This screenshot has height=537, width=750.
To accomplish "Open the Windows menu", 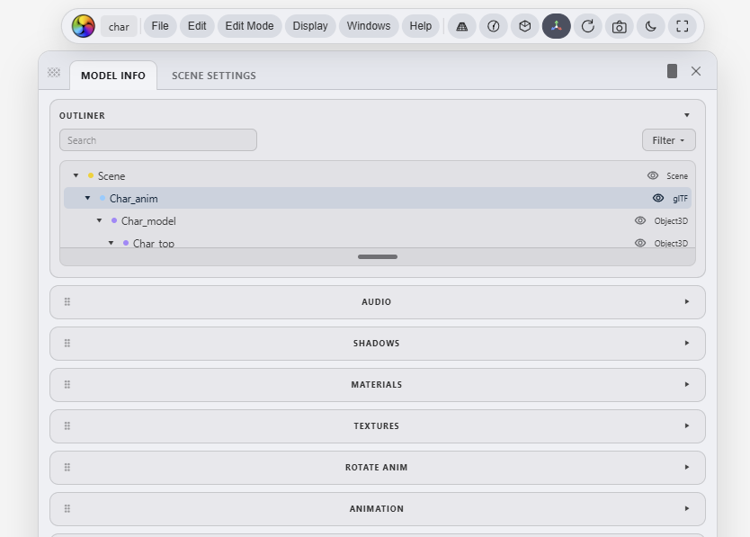I will 369,26.
